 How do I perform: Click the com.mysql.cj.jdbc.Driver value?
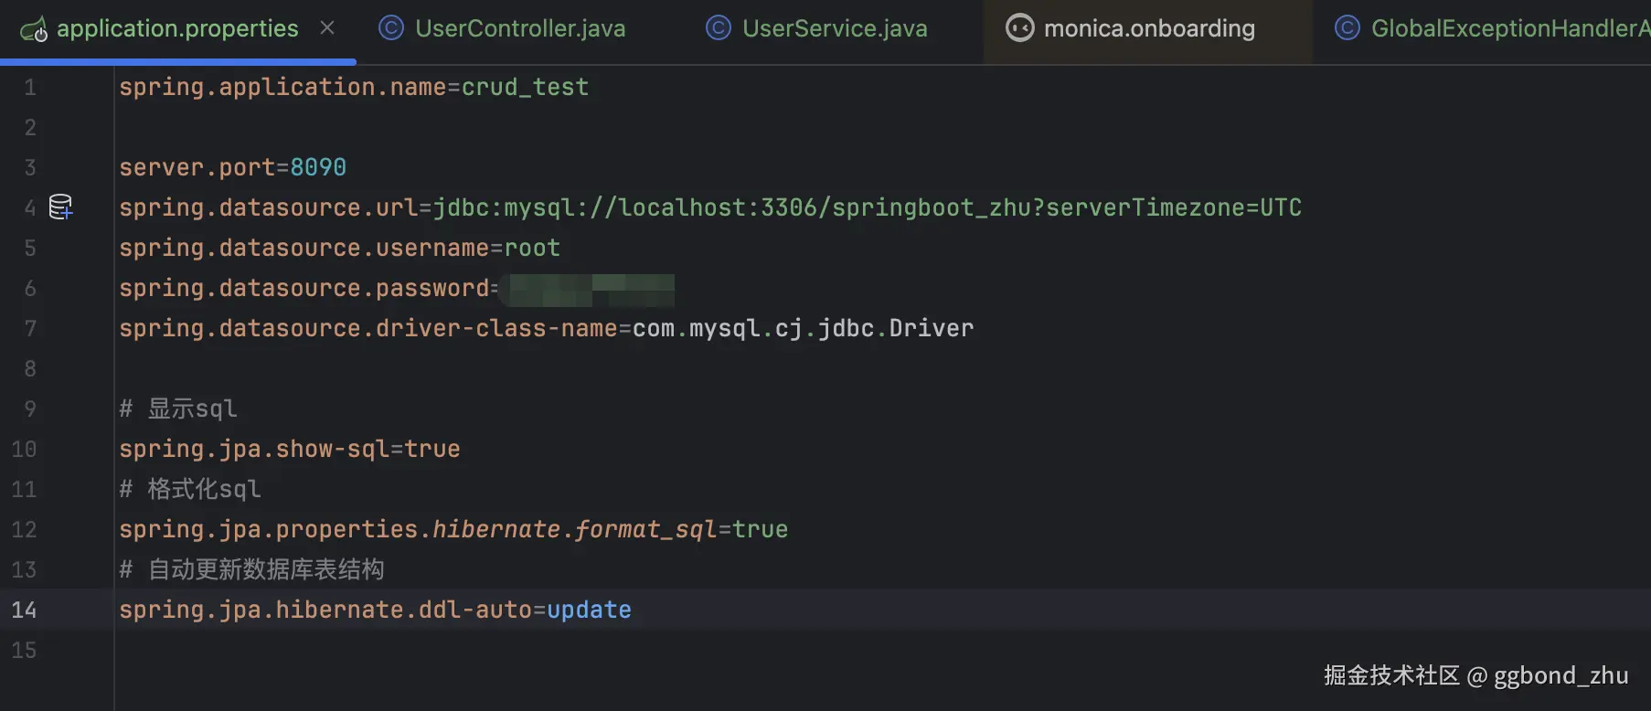tap(803, 328)
